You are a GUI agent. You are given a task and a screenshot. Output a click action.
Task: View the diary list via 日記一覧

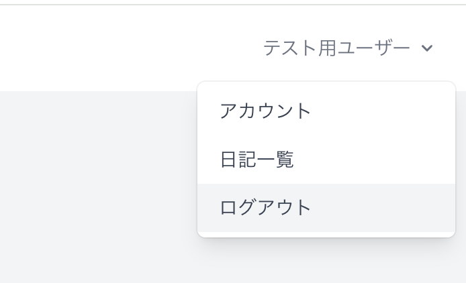pyautogui.click(x=257, y=160)
